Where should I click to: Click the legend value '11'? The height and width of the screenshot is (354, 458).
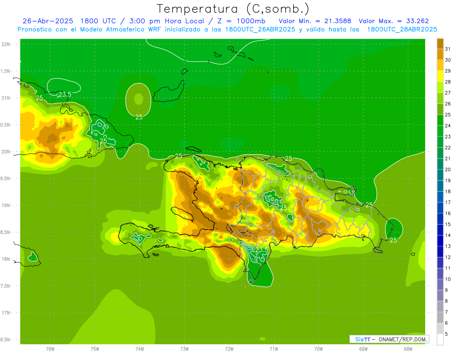[448, 268]
